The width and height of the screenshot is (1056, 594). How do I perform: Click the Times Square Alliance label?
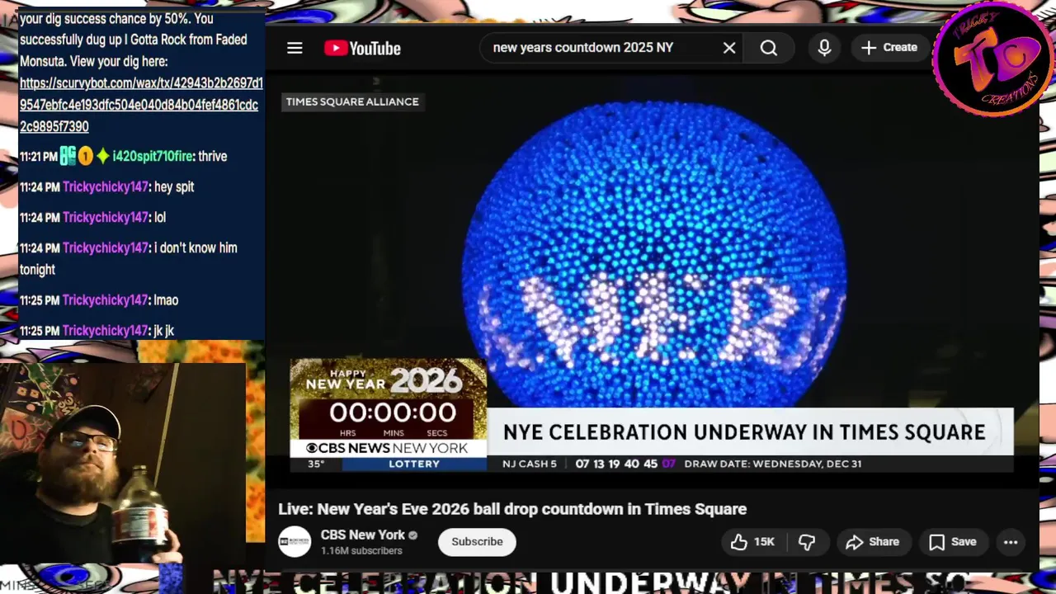tap(352, 101)
